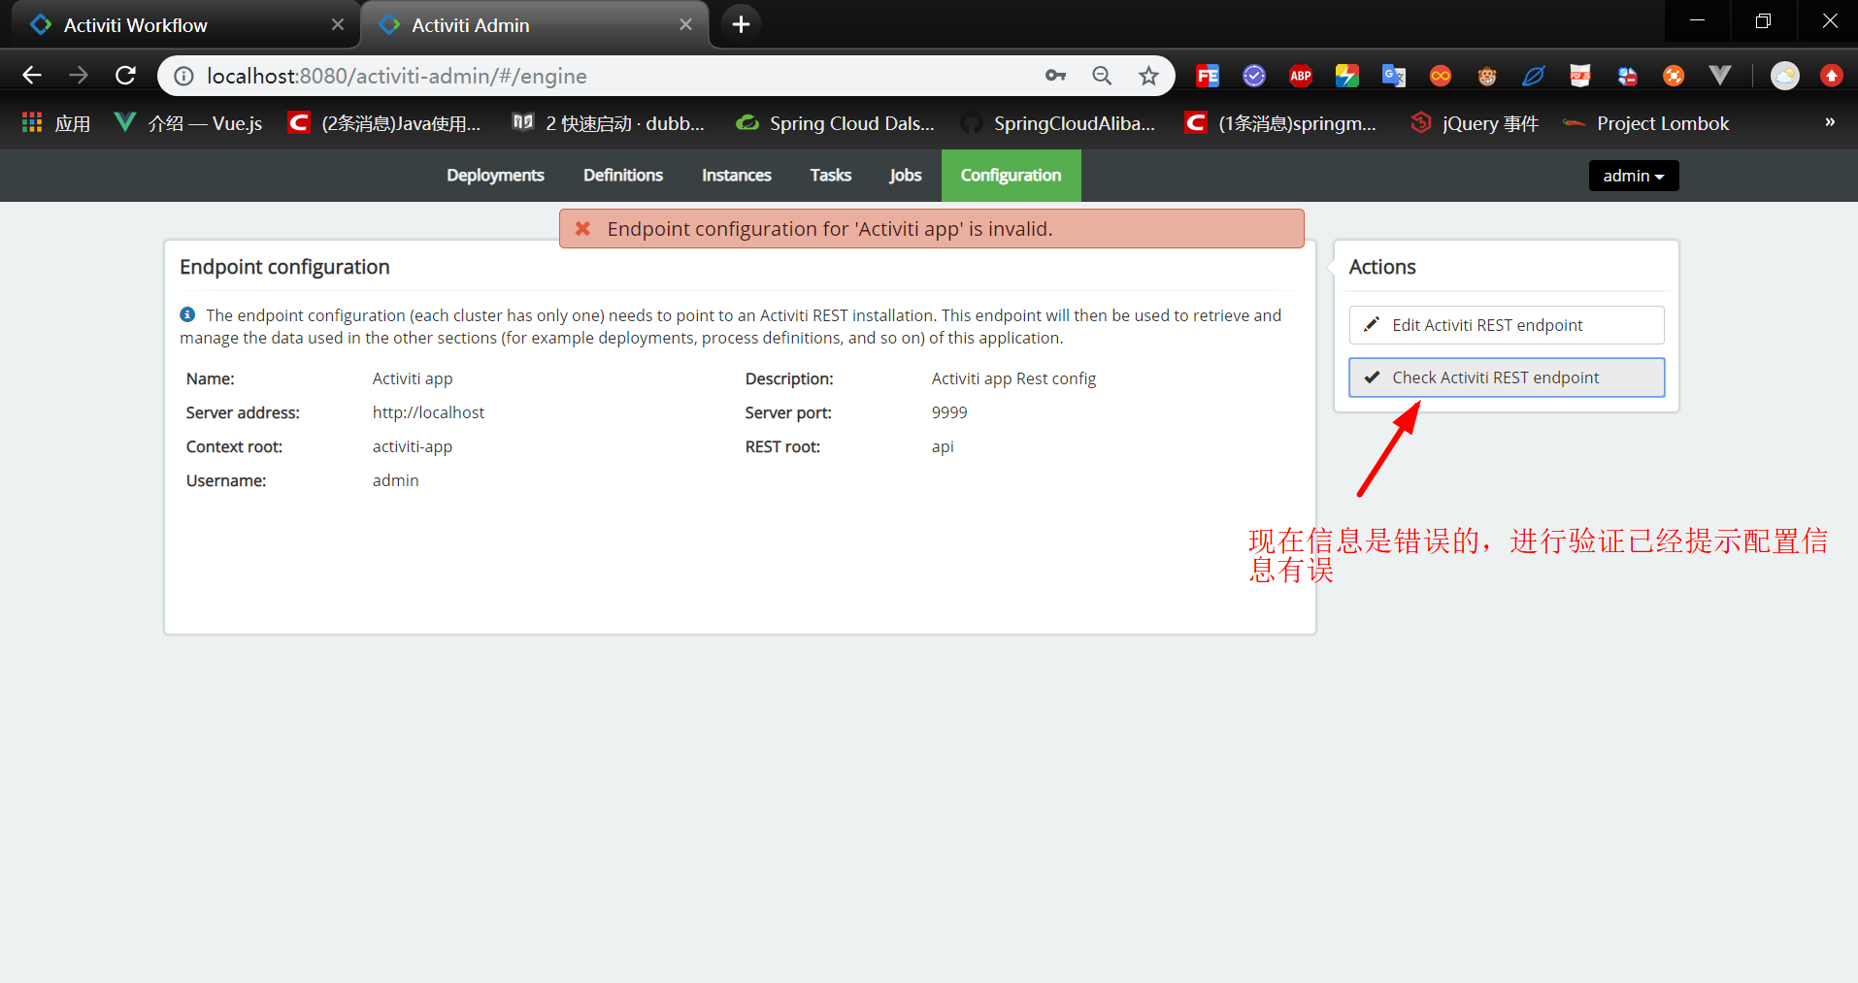Click the red update arrow icon
The image size is (1858, 983).
pyautogui.click(x=1831, y=76)
